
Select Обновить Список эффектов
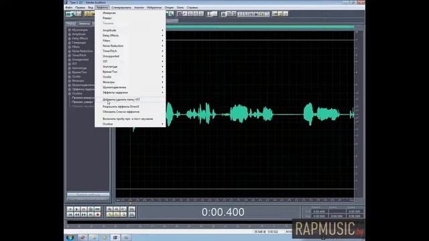(x=130, y=112)
